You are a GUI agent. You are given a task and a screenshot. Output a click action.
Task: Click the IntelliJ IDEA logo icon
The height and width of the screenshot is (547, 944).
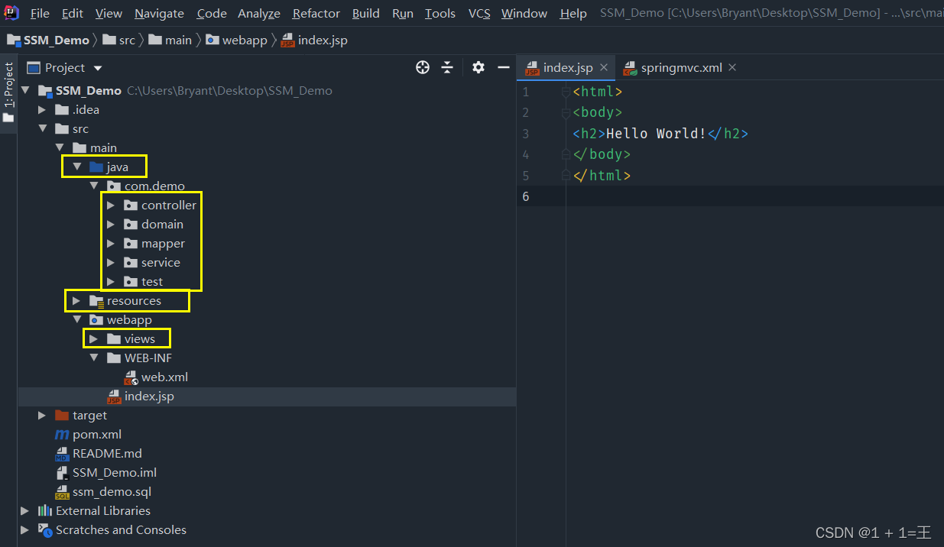click(11, 12)
